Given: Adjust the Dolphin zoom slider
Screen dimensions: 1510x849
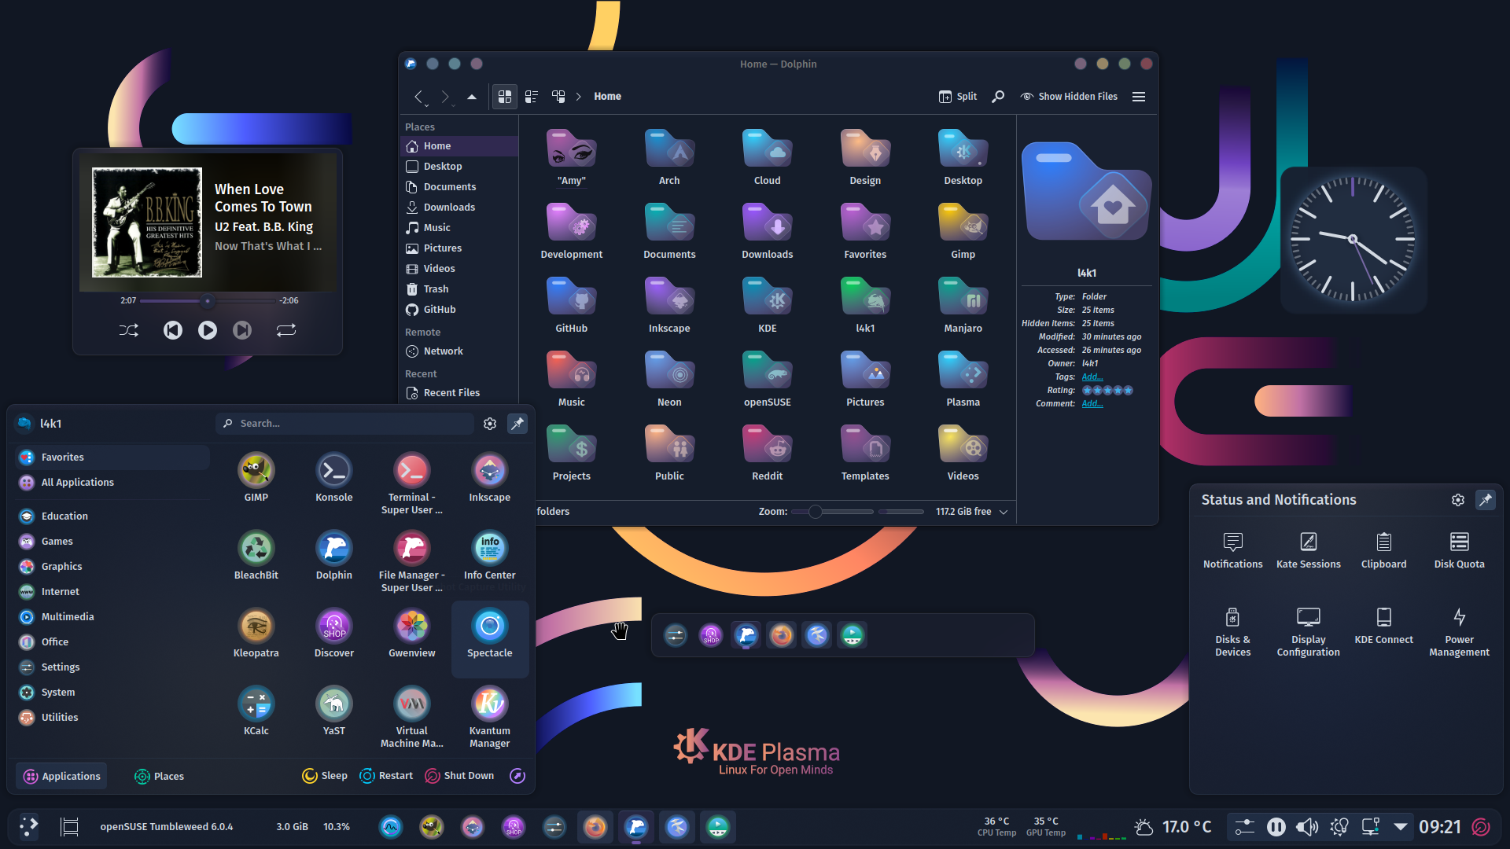Looking at the screenshot, I should [x=832, y=512].
